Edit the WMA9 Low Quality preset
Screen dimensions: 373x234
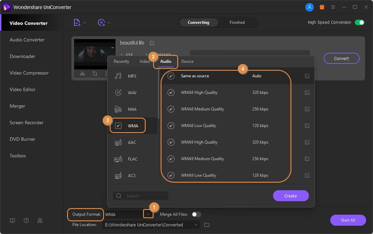point(307,175)
